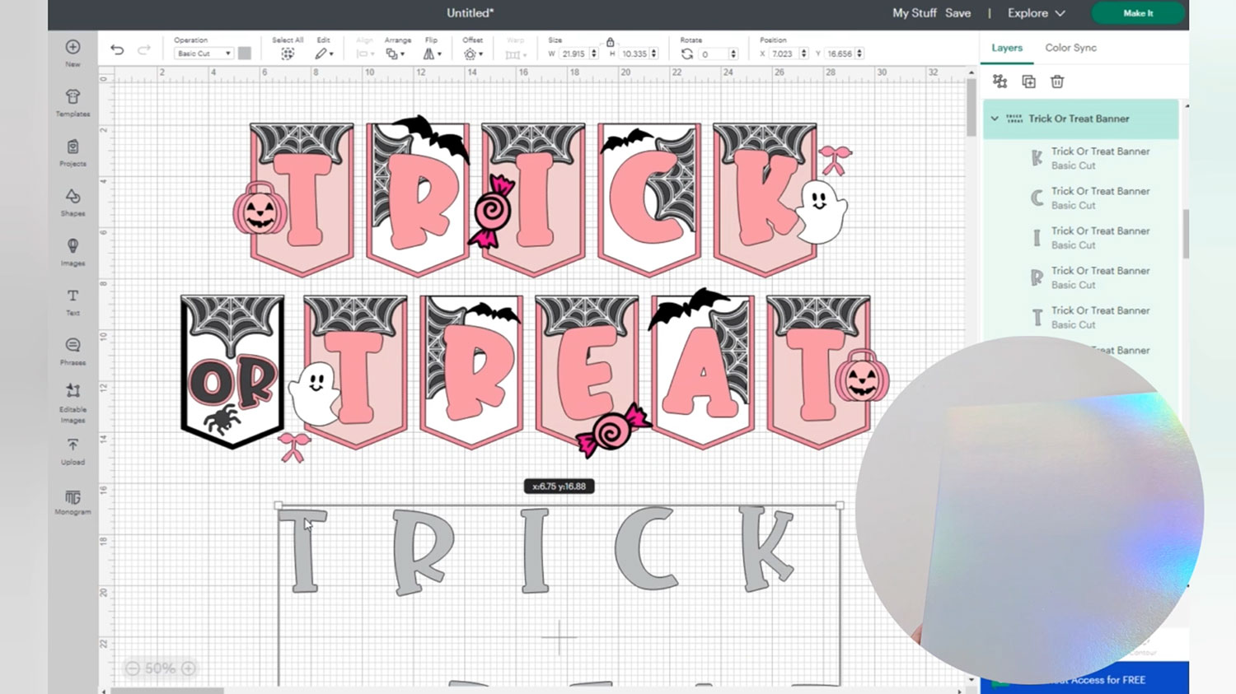Screen dimensions: 1236x694
Task: Click the Rotate angle input field
Action: click(714, 54)
